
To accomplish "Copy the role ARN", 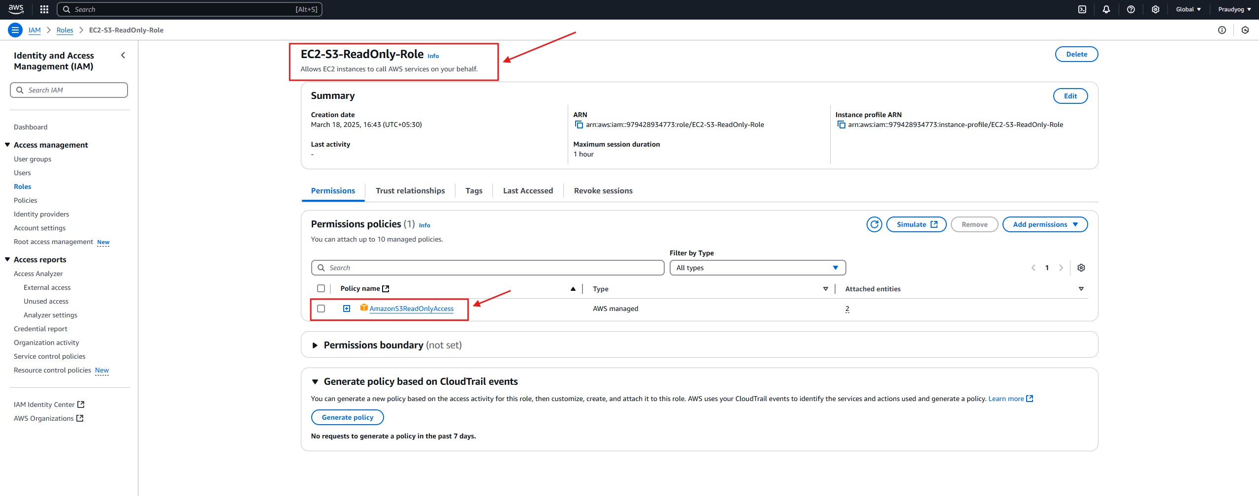I will pyautogui.click(x=579, y=125).
